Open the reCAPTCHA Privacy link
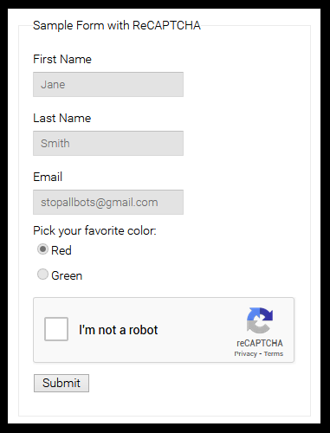330x433 pixels. click(x=245, y=353)
